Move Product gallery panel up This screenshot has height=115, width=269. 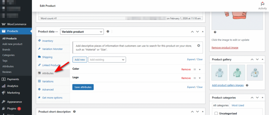tap(252, 59)
